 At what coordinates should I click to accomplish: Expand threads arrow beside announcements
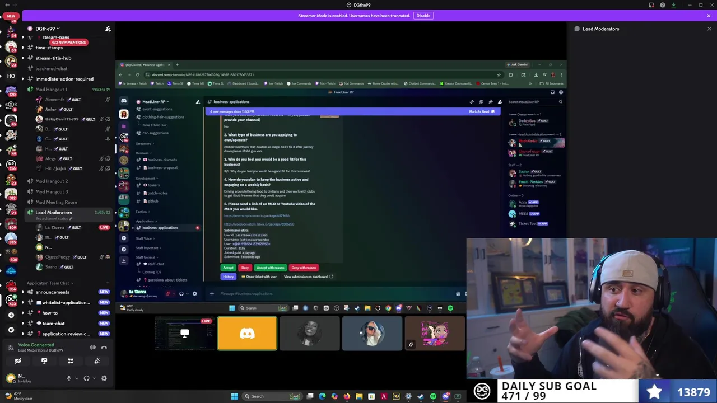coord(23,292)
